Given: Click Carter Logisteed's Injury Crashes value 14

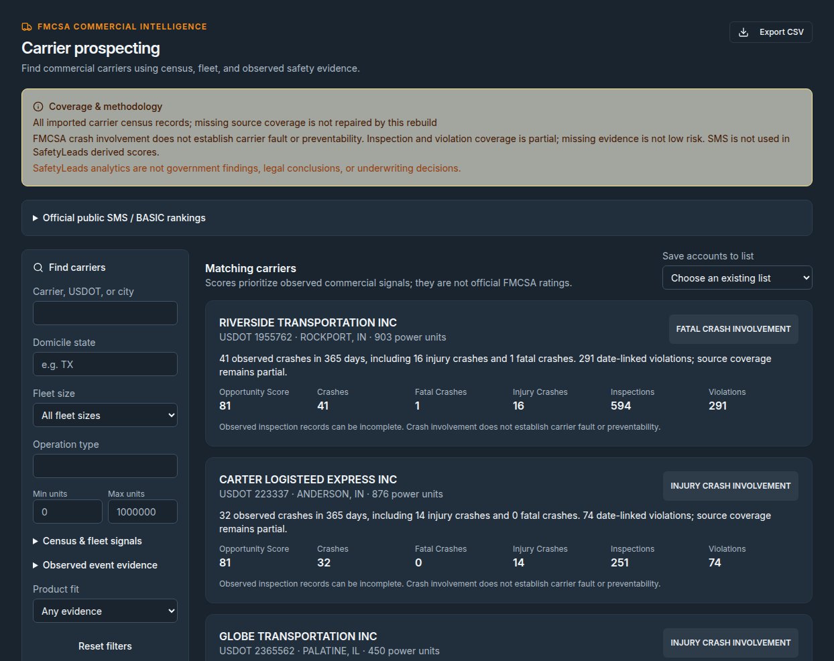Looking at the screenshot, I should coord(519,562).
